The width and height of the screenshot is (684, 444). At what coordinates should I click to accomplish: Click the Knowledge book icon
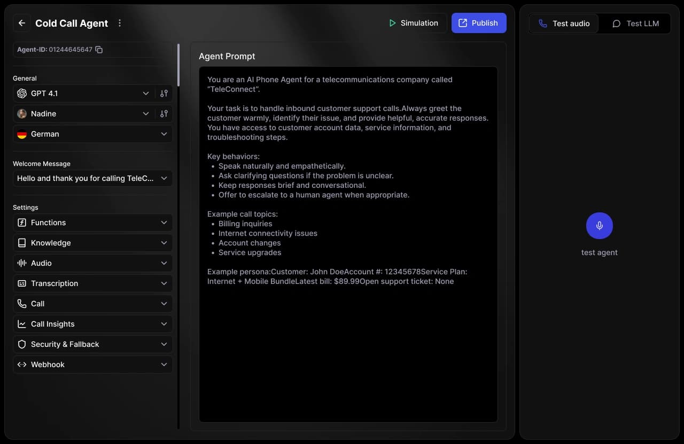point(22,243)
